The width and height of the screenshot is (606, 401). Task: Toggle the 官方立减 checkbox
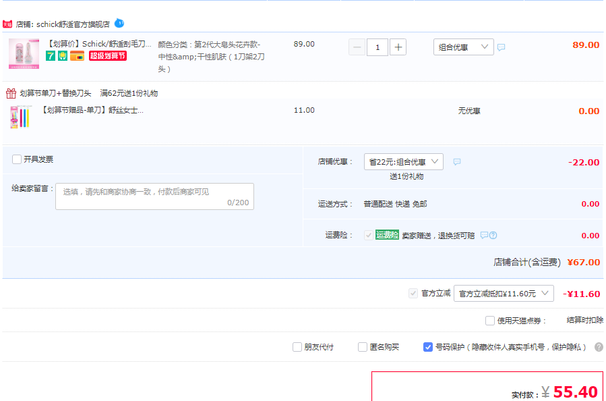413,294
